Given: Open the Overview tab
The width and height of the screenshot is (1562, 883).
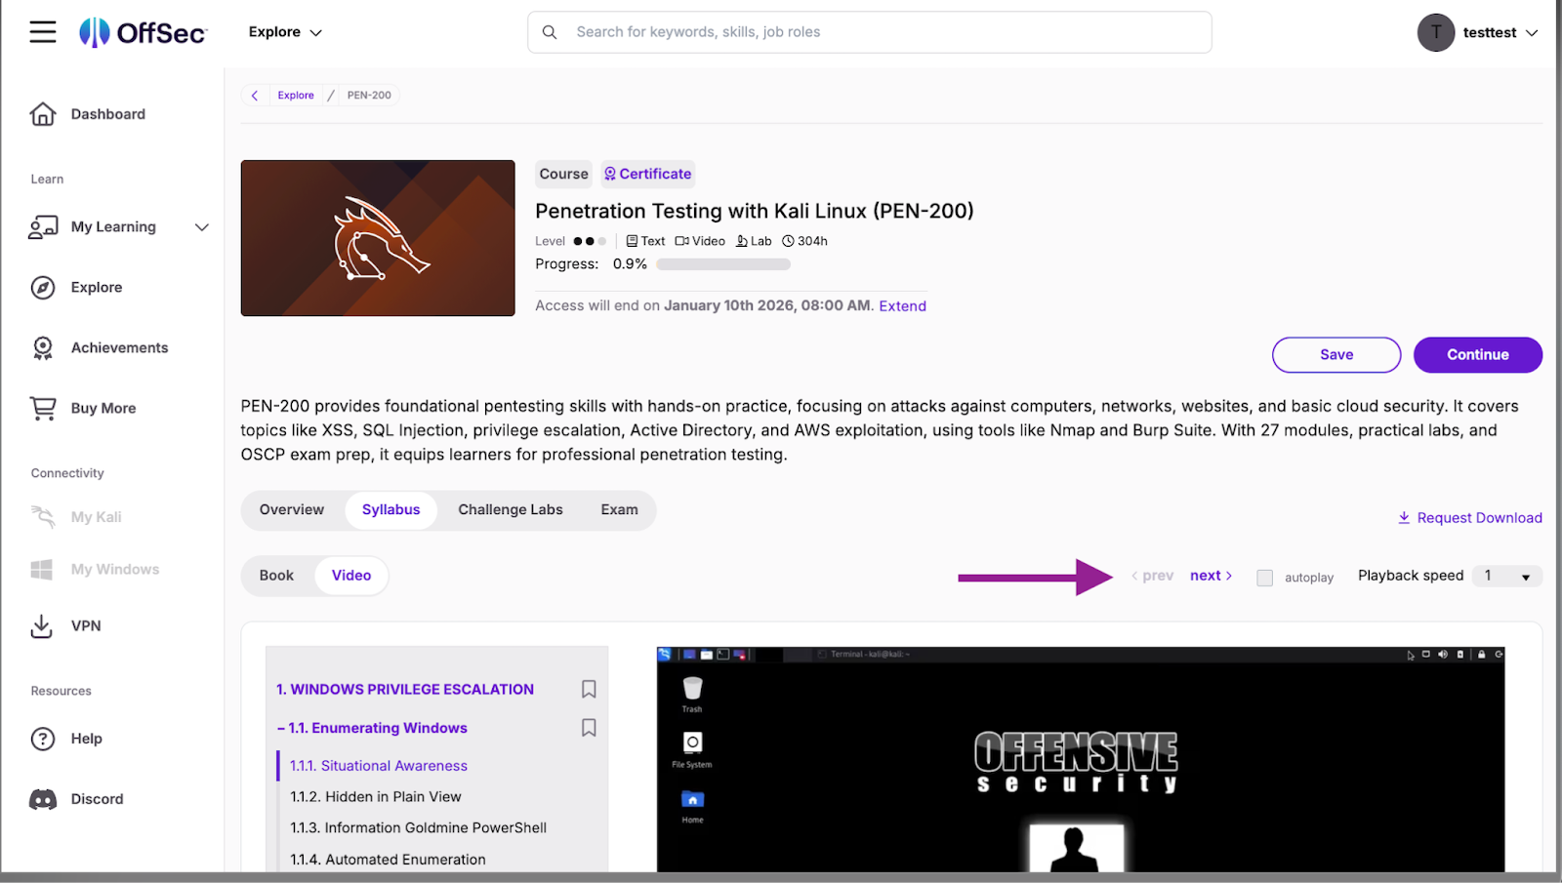Looking at the screenshot, I should click(x=292, y=509).
